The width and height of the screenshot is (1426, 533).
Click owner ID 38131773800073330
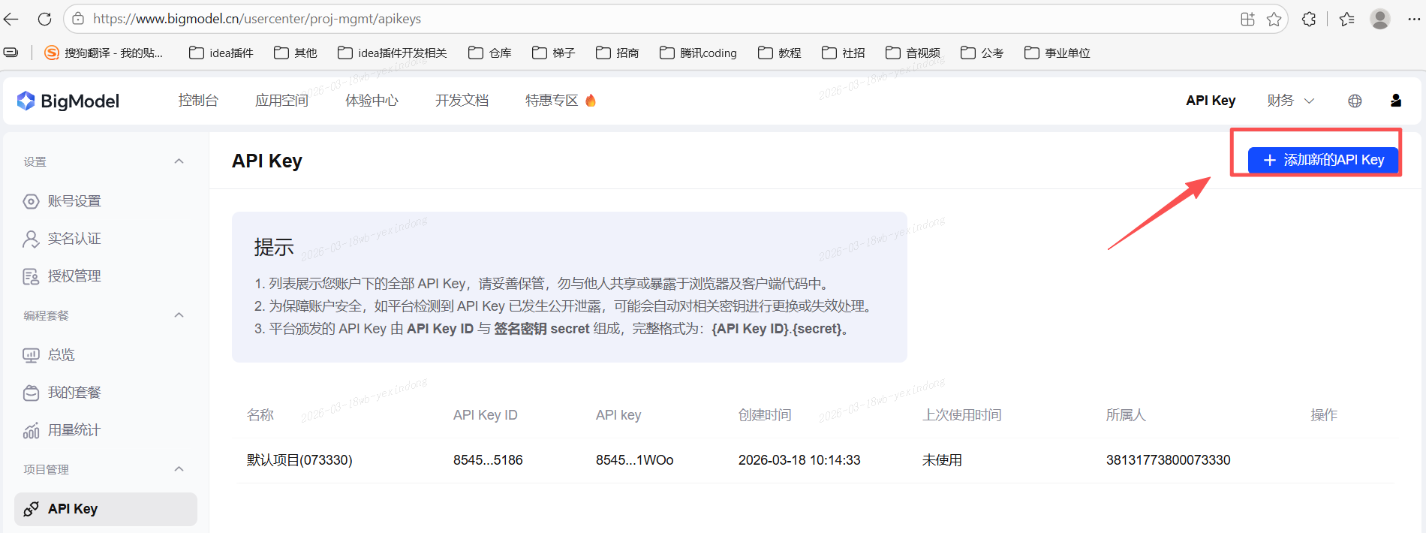(x=1169, y=460)
